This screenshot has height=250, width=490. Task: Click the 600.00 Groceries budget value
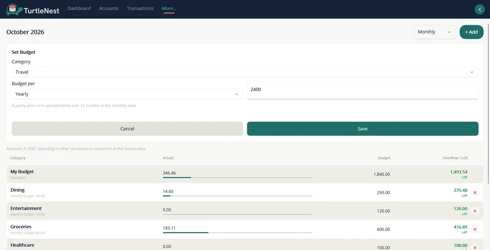point(383,230)
